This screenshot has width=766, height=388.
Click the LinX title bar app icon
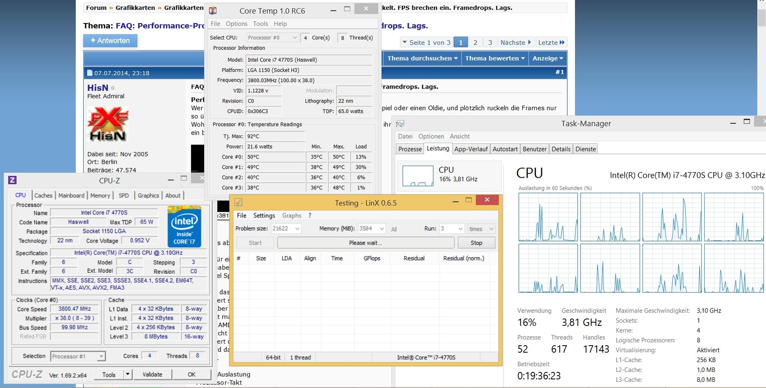238,202
